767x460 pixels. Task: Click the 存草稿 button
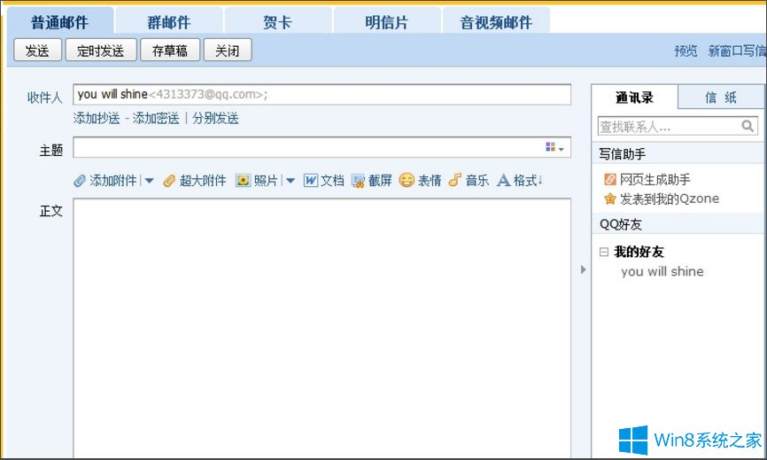point(170,51)
